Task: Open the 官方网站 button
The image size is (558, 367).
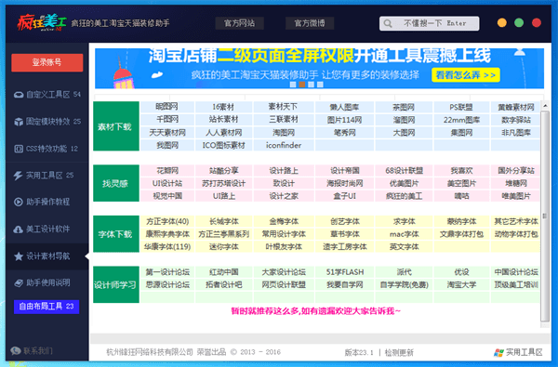Action: tap(240, 23)
